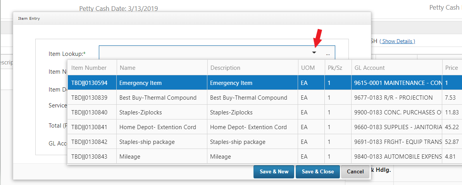Pick Home Depot- Extention Cord item
Viewport: 462px width, 185px height.
tap(157, 127)
